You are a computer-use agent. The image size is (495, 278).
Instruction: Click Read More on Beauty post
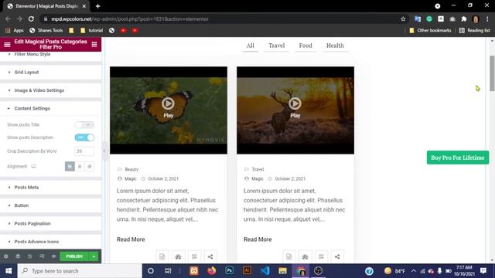131,239
